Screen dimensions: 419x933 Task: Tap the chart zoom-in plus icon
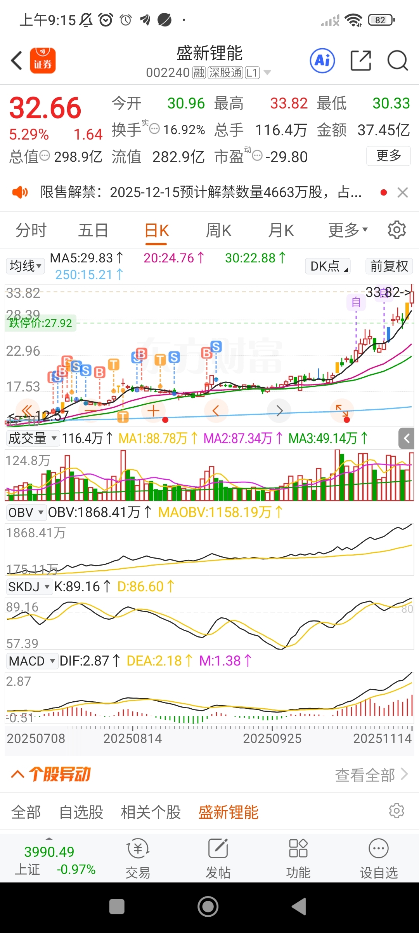154,411
